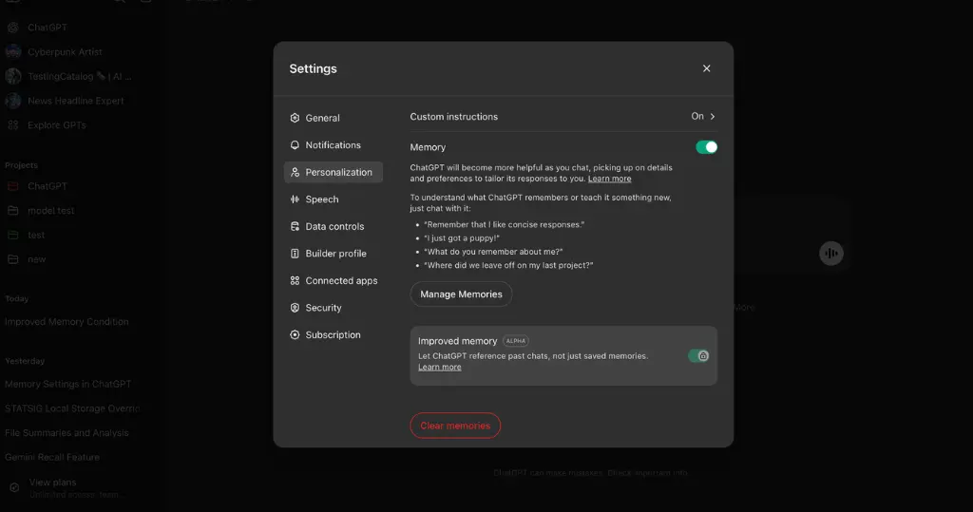
Task: Select the Personalization tab
Action: 334,172
